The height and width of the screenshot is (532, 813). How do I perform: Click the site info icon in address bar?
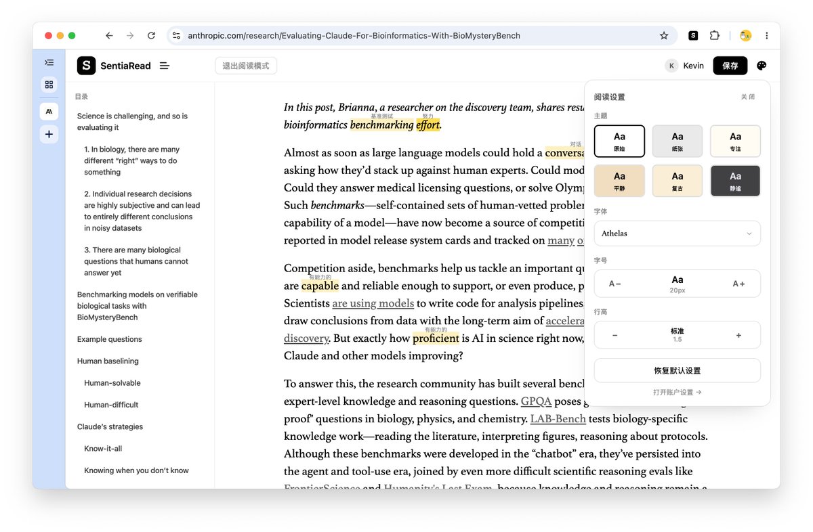176,36
